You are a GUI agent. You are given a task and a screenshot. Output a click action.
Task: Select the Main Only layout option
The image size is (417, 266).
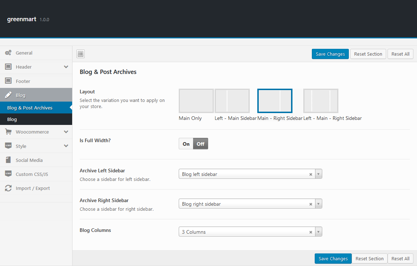point(196,101)
